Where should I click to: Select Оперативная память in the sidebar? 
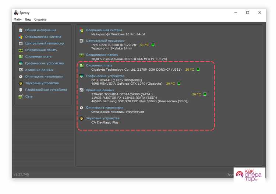tap(41, 50)
